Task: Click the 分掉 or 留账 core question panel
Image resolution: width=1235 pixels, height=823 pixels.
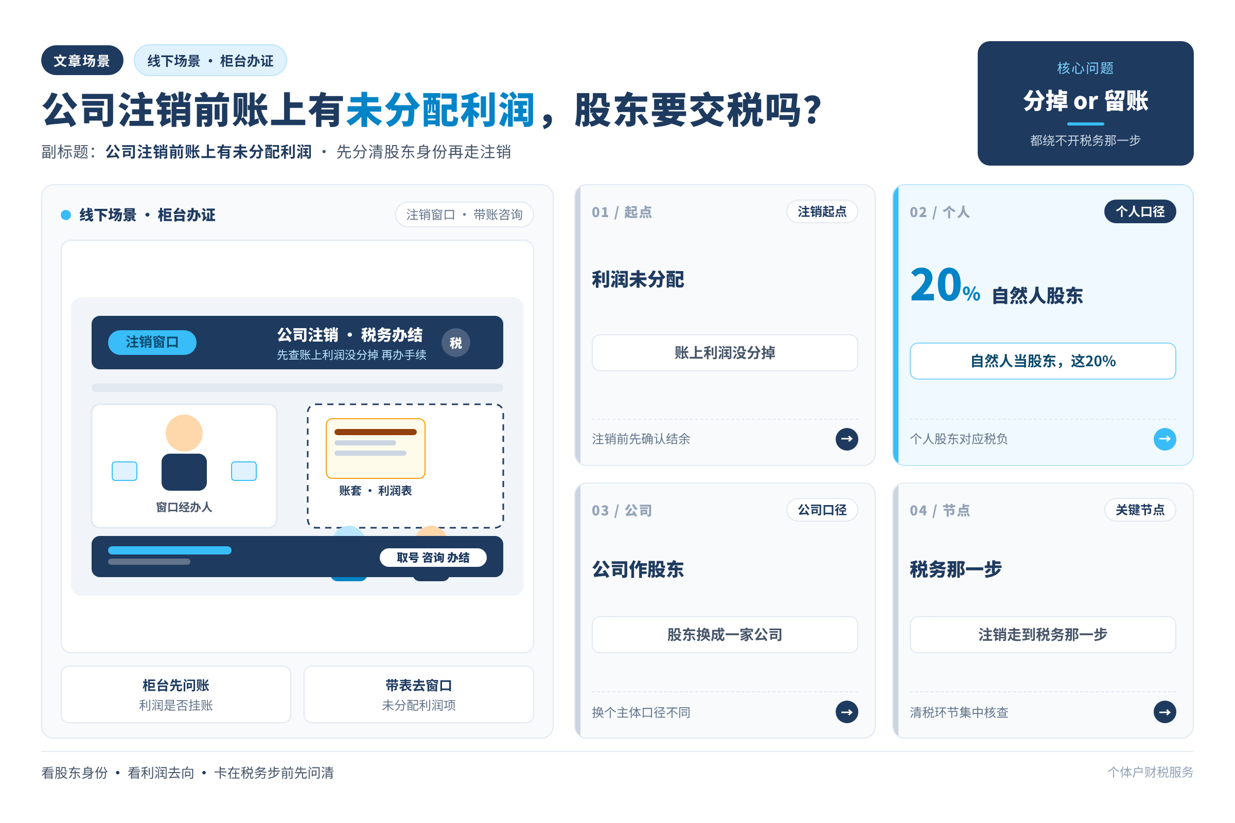Action: 1085,103
